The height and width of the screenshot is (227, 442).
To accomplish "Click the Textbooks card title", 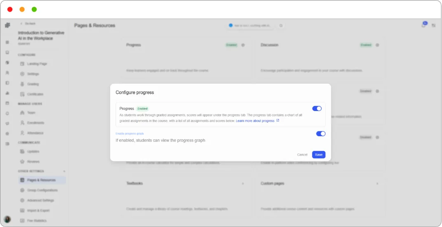I will [135, 183].
